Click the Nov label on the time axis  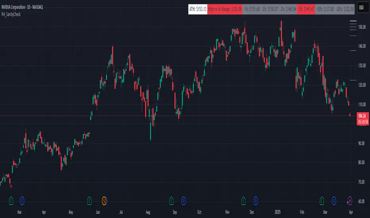[227, 212]
